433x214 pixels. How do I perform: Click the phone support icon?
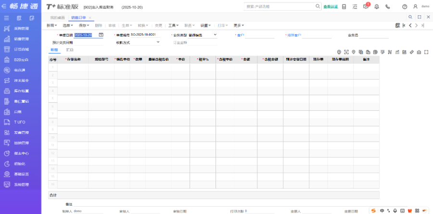[388, 7]
